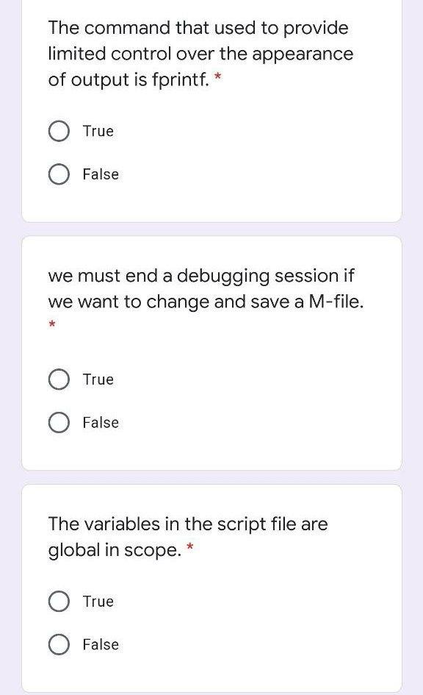Viewport: 423px width, 695px height.
Task: Select True for the script file variables question
Action: [59, 601]
